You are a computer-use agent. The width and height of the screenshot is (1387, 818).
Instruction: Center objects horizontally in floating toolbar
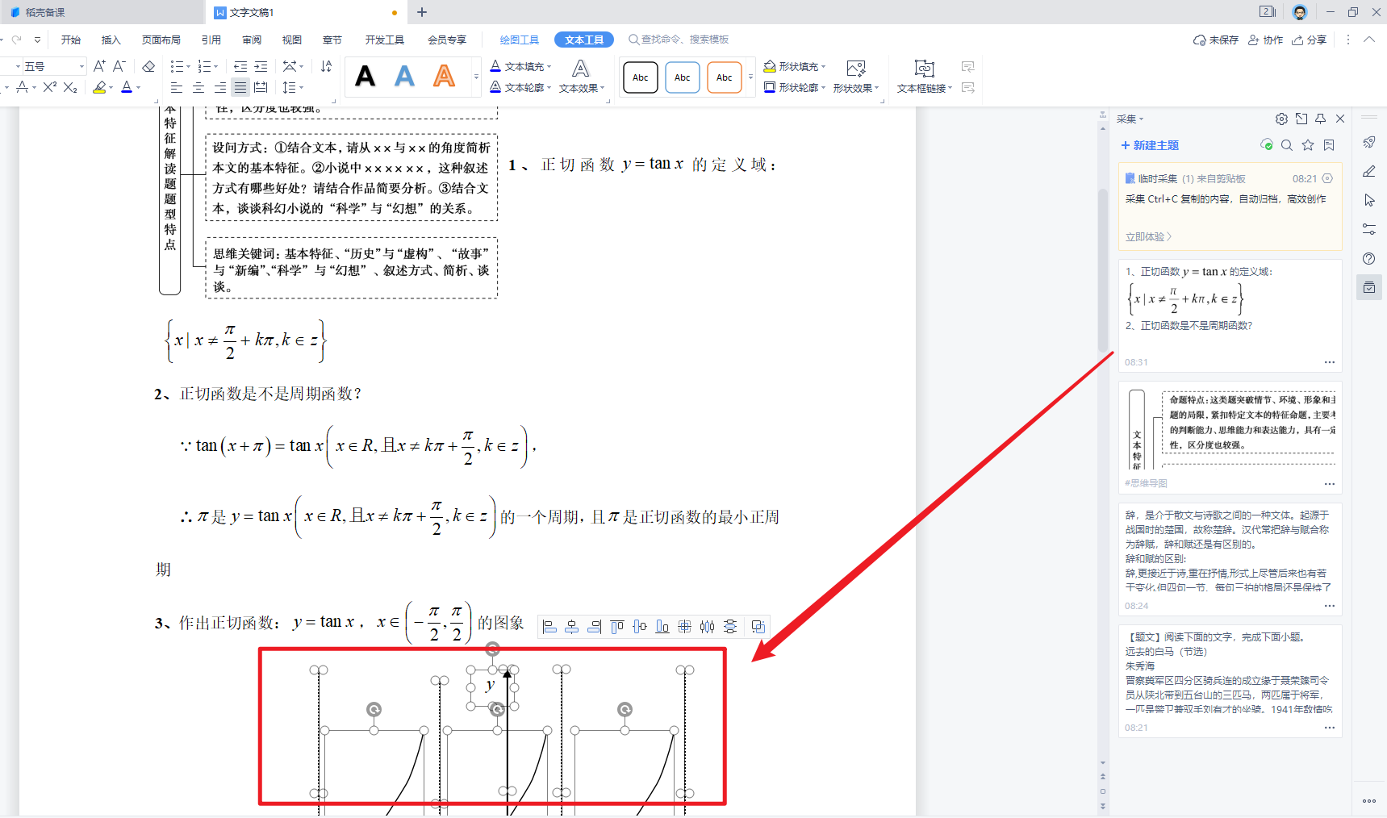pos(572,627)
